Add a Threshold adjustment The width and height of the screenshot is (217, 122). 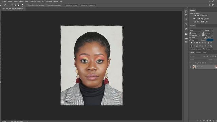(x=201, y=22)
